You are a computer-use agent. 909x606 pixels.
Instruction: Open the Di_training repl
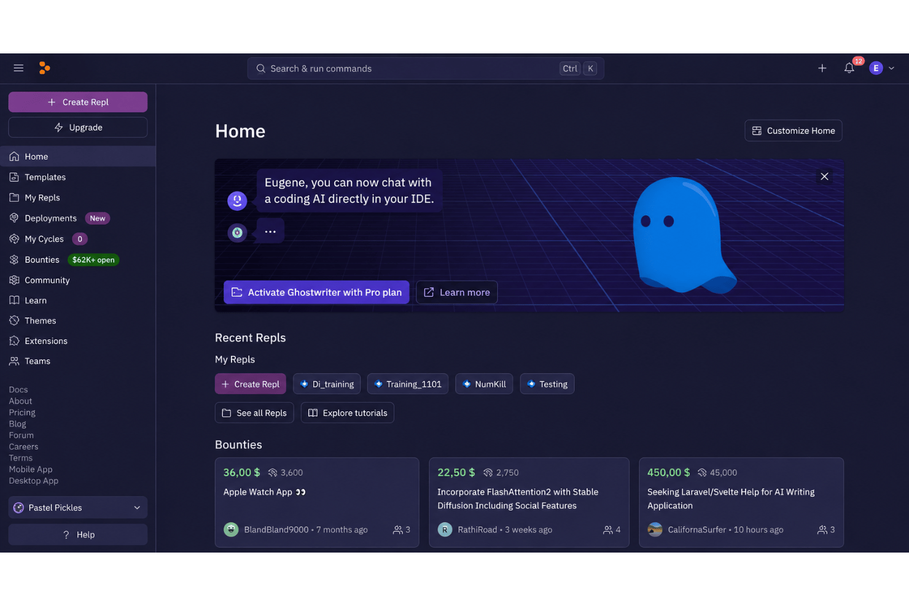point(327,384)
